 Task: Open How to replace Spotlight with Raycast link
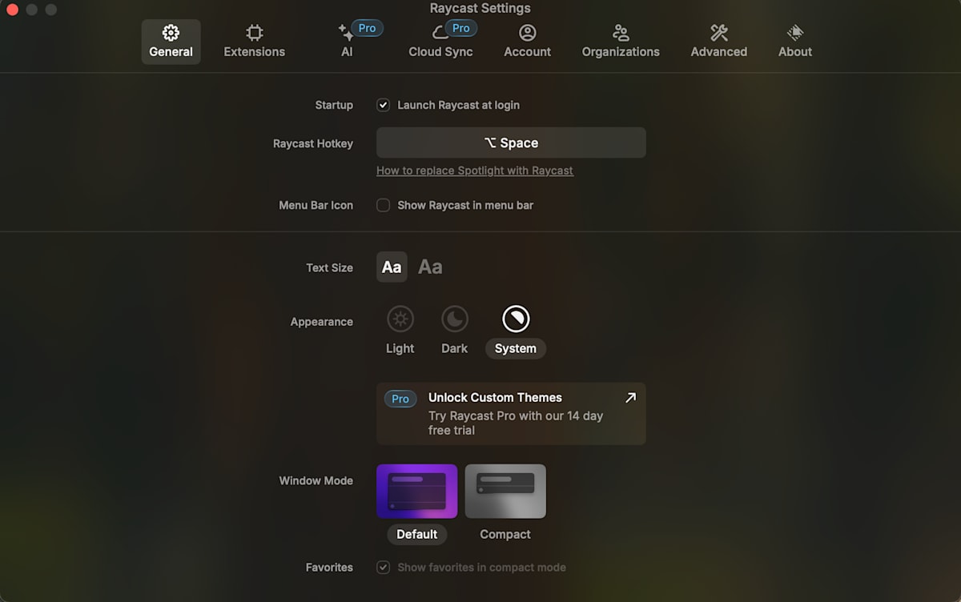tap(475, 171)
